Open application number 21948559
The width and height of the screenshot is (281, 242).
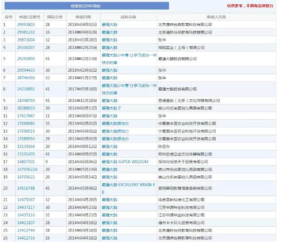(x=26, y=101)
